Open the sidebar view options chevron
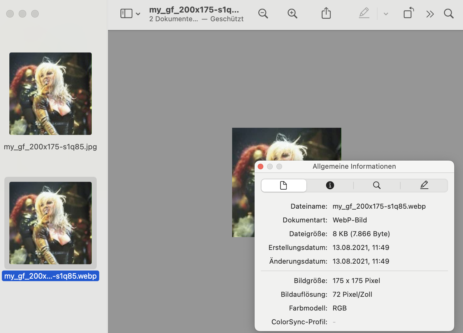The width and height of the screenshot is (463, 333). coord(138,14)
